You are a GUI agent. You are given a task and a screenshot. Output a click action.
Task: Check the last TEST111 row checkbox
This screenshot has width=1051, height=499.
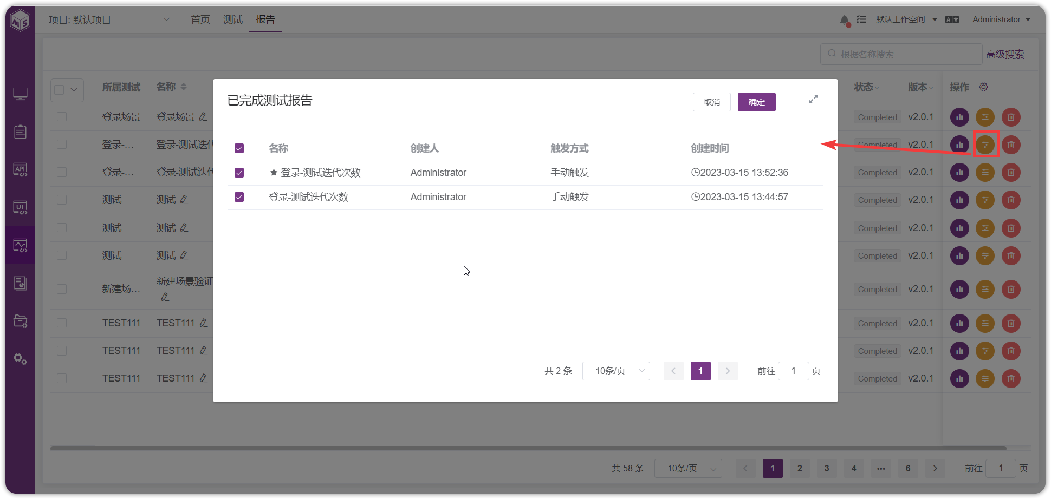point(62,378)
